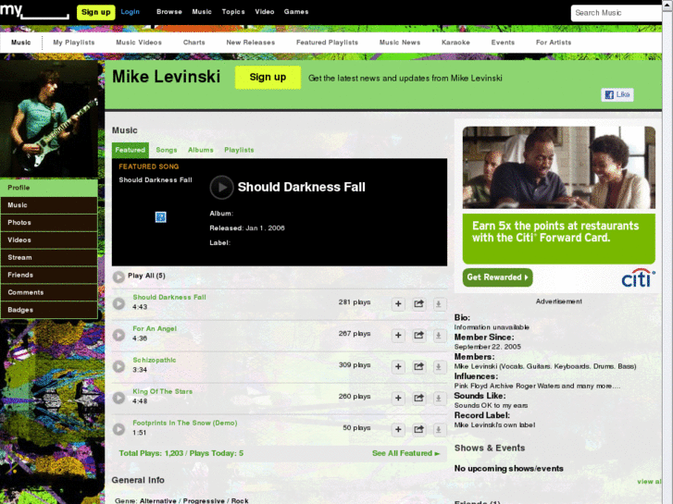
Task: Open the Schizopathic song title link
Action: 154,360
